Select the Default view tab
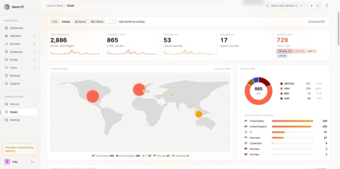The height and width of the screenshot is (169, 340). pyautogui.click(x=66, y=22)
